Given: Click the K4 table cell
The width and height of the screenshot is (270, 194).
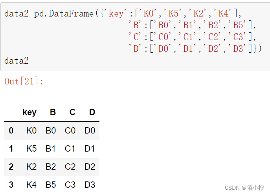Looking at the screenshot, I should [31, 185].
